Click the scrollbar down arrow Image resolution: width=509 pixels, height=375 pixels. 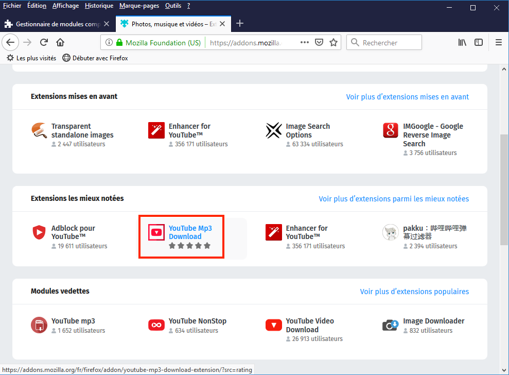pyautogui.click(x=504, y=370)
